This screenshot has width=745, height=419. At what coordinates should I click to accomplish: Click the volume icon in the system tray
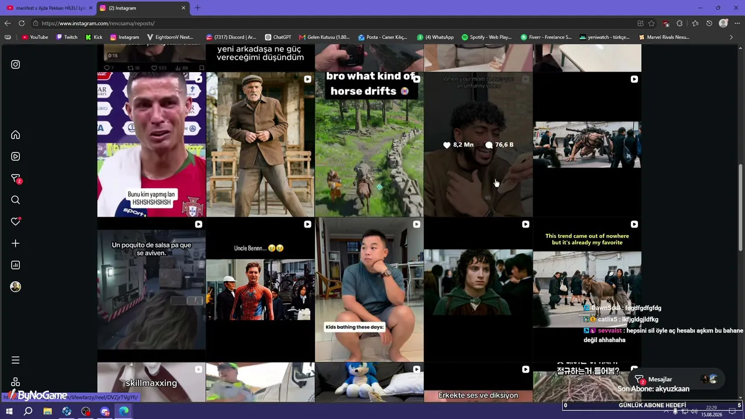click(694, 411)
